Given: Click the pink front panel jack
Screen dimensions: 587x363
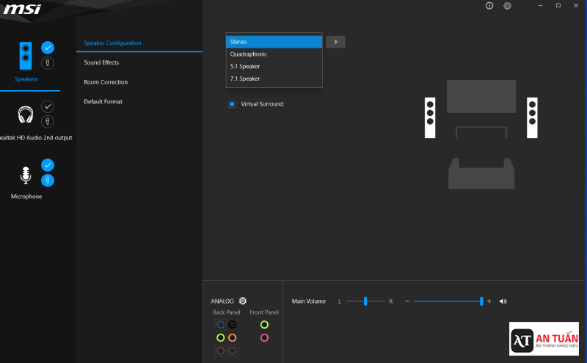Looking at the screenshot, I should pyautogui.click(x=264, y=337).
